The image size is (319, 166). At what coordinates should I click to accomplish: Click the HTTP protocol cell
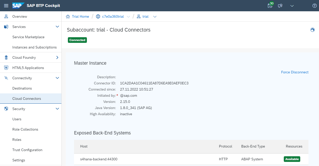click(223, 159)
